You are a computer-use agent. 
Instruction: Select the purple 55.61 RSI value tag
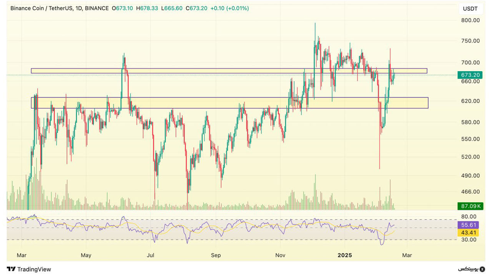pyautogui.click(x=470, y=225)
